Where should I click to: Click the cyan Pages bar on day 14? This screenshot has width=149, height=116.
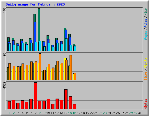click(66, 45)
